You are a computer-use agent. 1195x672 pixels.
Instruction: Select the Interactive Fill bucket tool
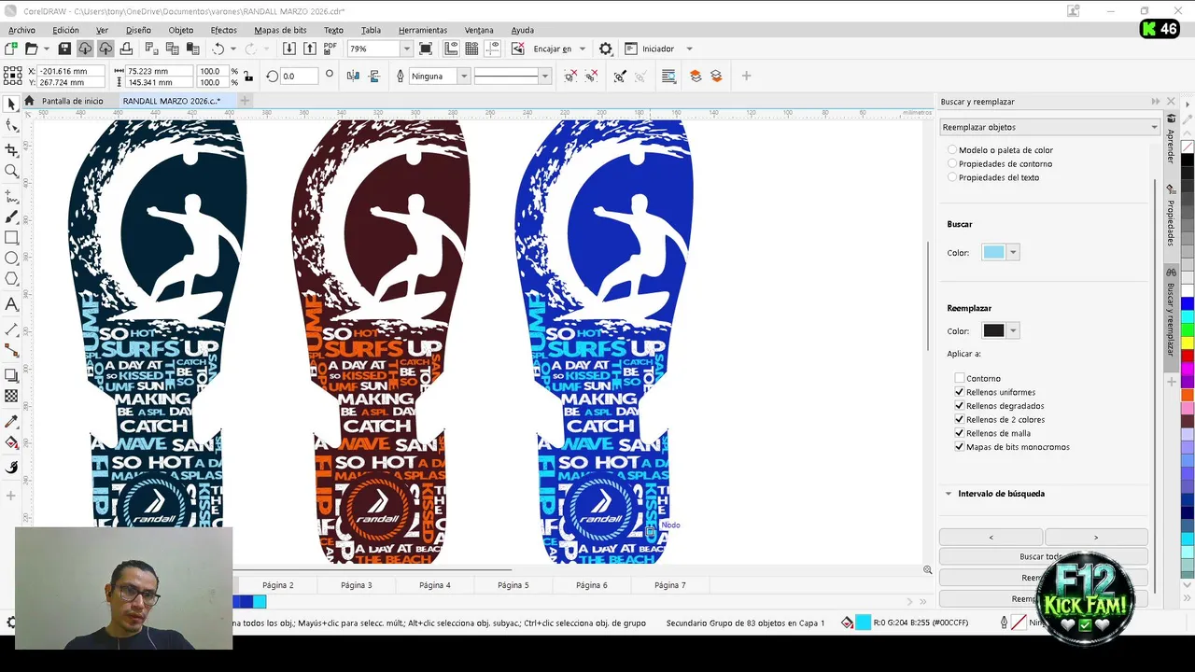[x=11, y=442]
